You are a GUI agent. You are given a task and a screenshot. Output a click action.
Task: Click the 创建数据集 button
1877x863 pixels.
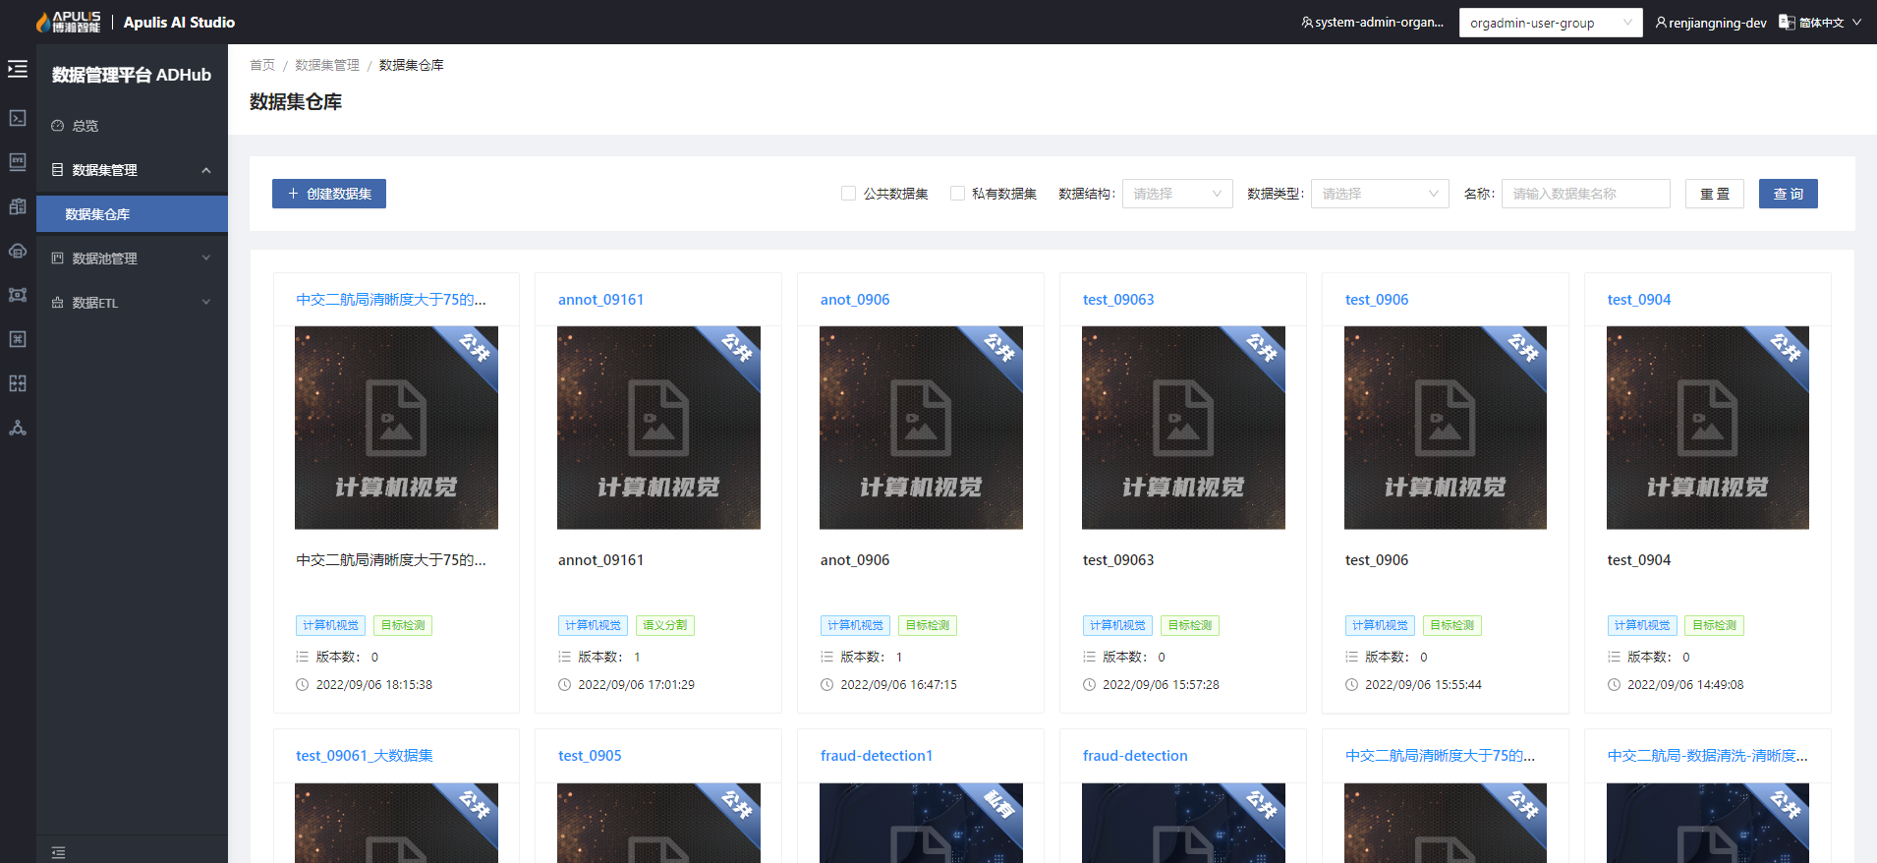coord(329,194)
